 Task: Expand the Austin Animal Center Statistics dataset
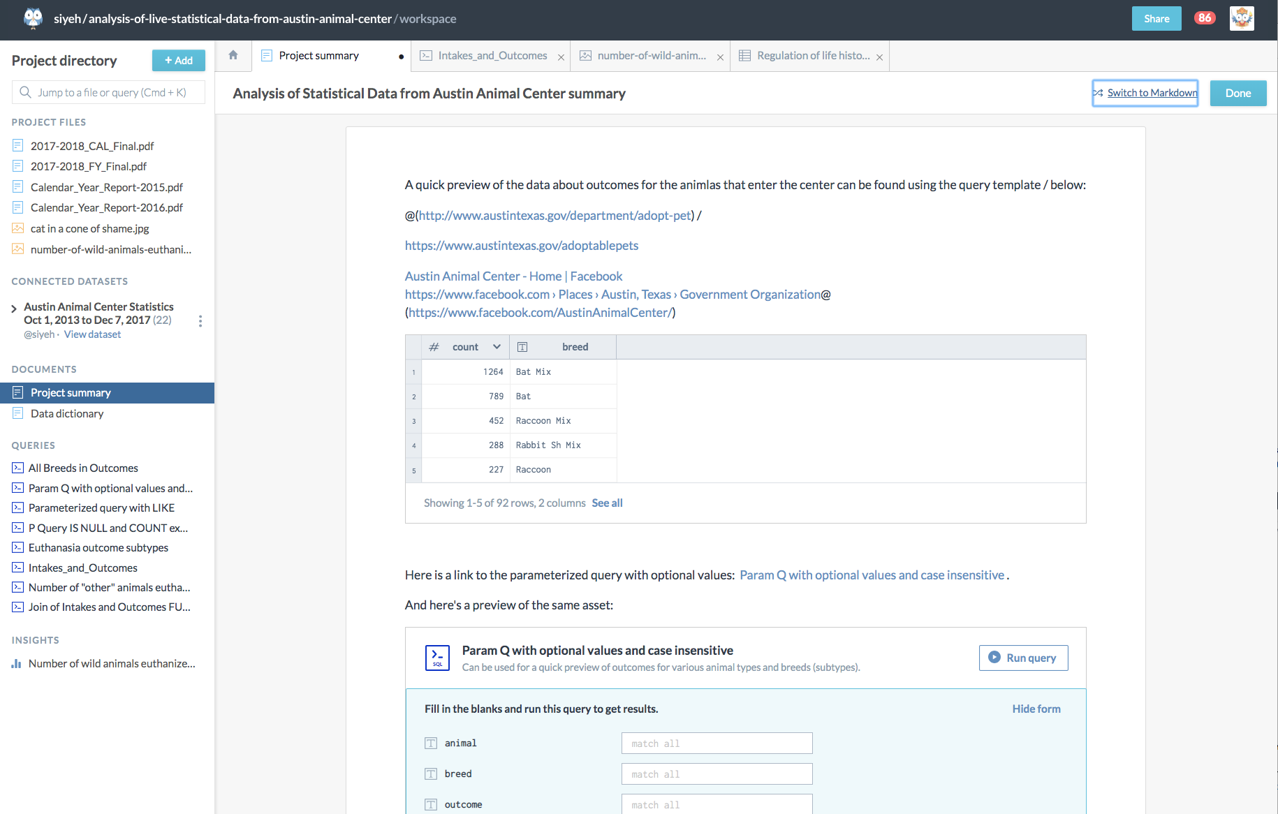[14, 309]
